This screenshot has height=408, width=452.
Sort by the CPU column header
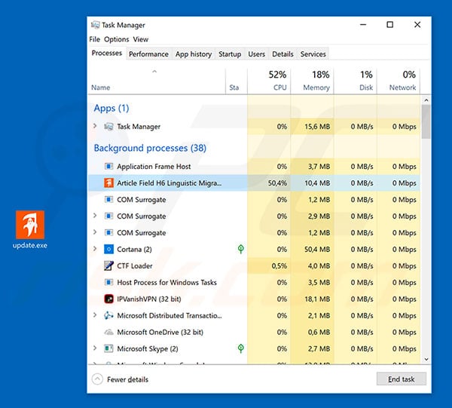(x=269, y=81)
